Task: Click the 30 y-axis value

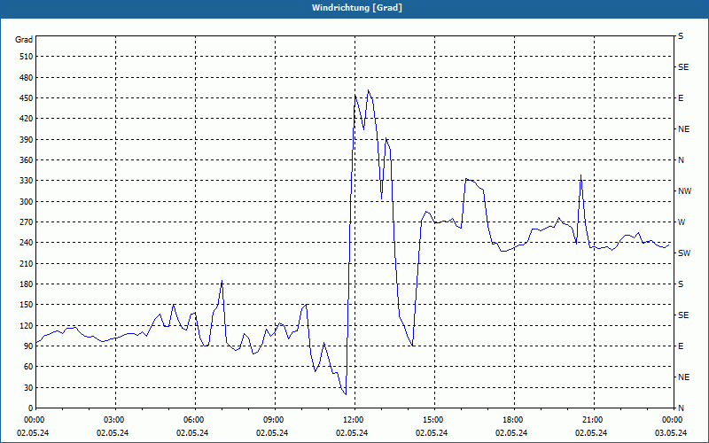Action: (28, 387)
